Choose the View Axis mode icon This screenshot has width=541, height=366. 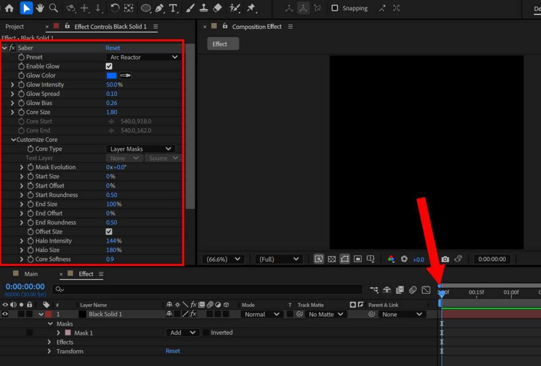click(317, 8)
